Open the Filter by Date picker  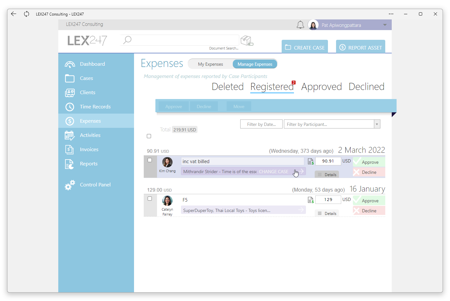261,124
